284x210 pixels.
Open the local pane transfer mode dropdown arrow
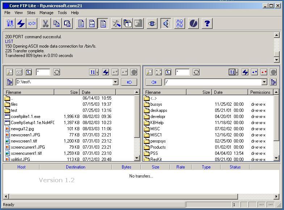(97, 72)
